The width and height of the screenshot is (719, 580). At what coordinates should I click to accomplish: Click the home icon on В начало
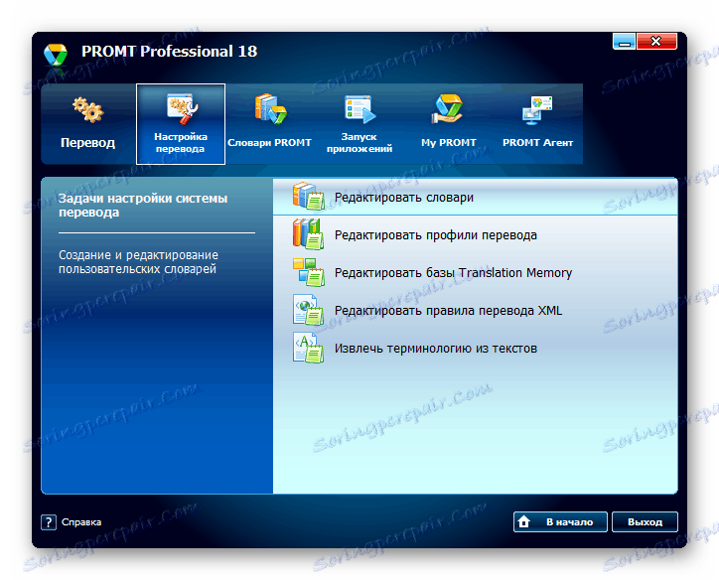[524, 521]
